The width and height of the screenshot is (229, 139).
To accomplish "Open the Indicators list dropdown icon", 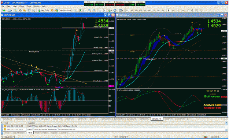I will pyautogui.click(x=110, y=10).
